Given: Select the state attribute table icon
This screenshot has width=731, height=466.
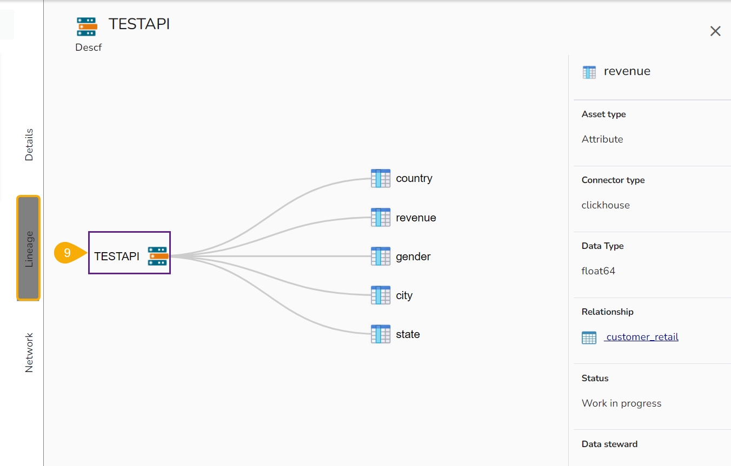Looking at the screenshot, I should pyautogui.click(x=381, y=334).
